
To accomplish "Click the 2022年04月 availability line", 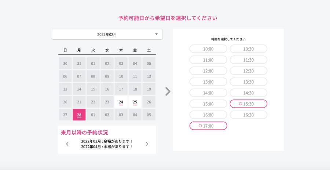I will click(107, 147).
